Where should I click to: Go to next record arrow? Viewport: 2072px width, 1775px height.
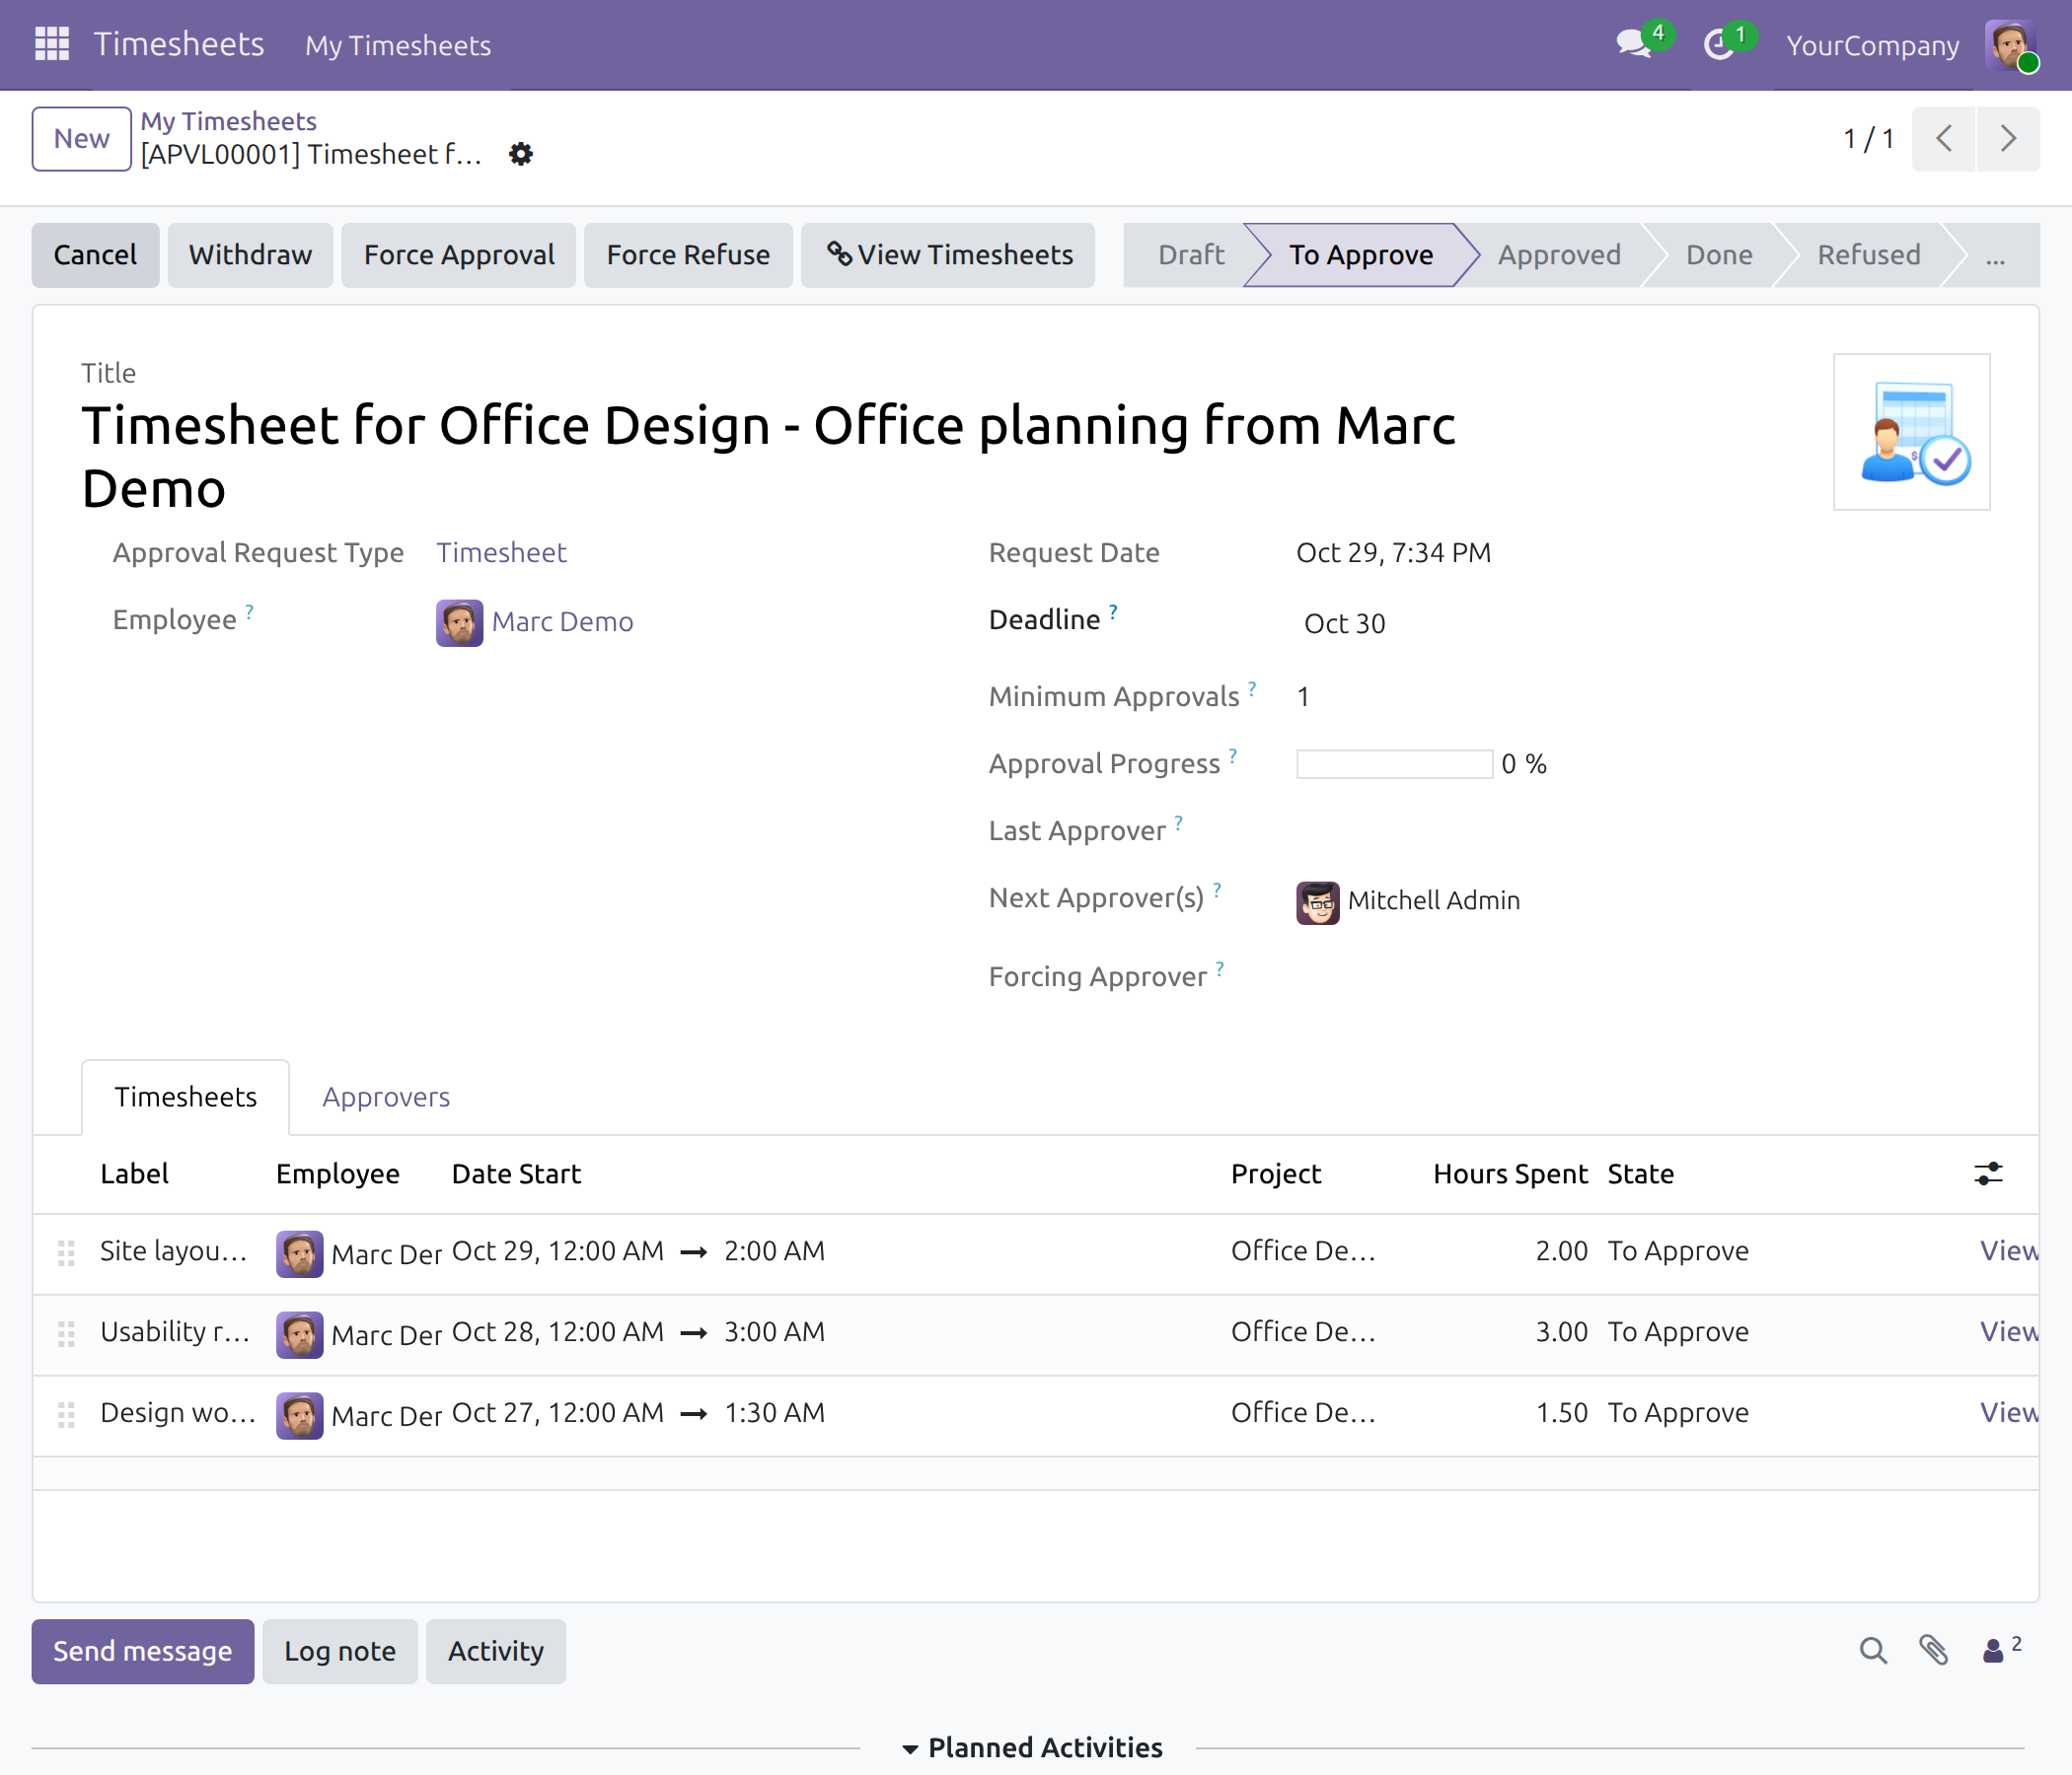[2007, 138]
